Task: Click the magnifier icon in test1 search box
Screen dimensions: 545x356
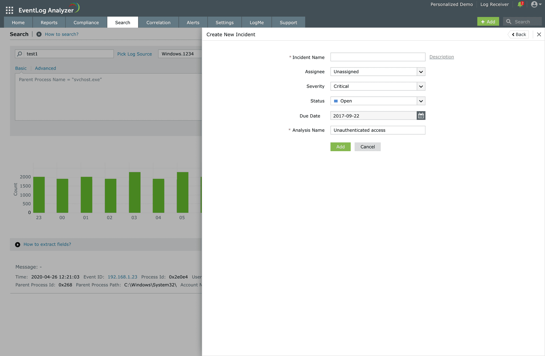Action: [20, 54]
